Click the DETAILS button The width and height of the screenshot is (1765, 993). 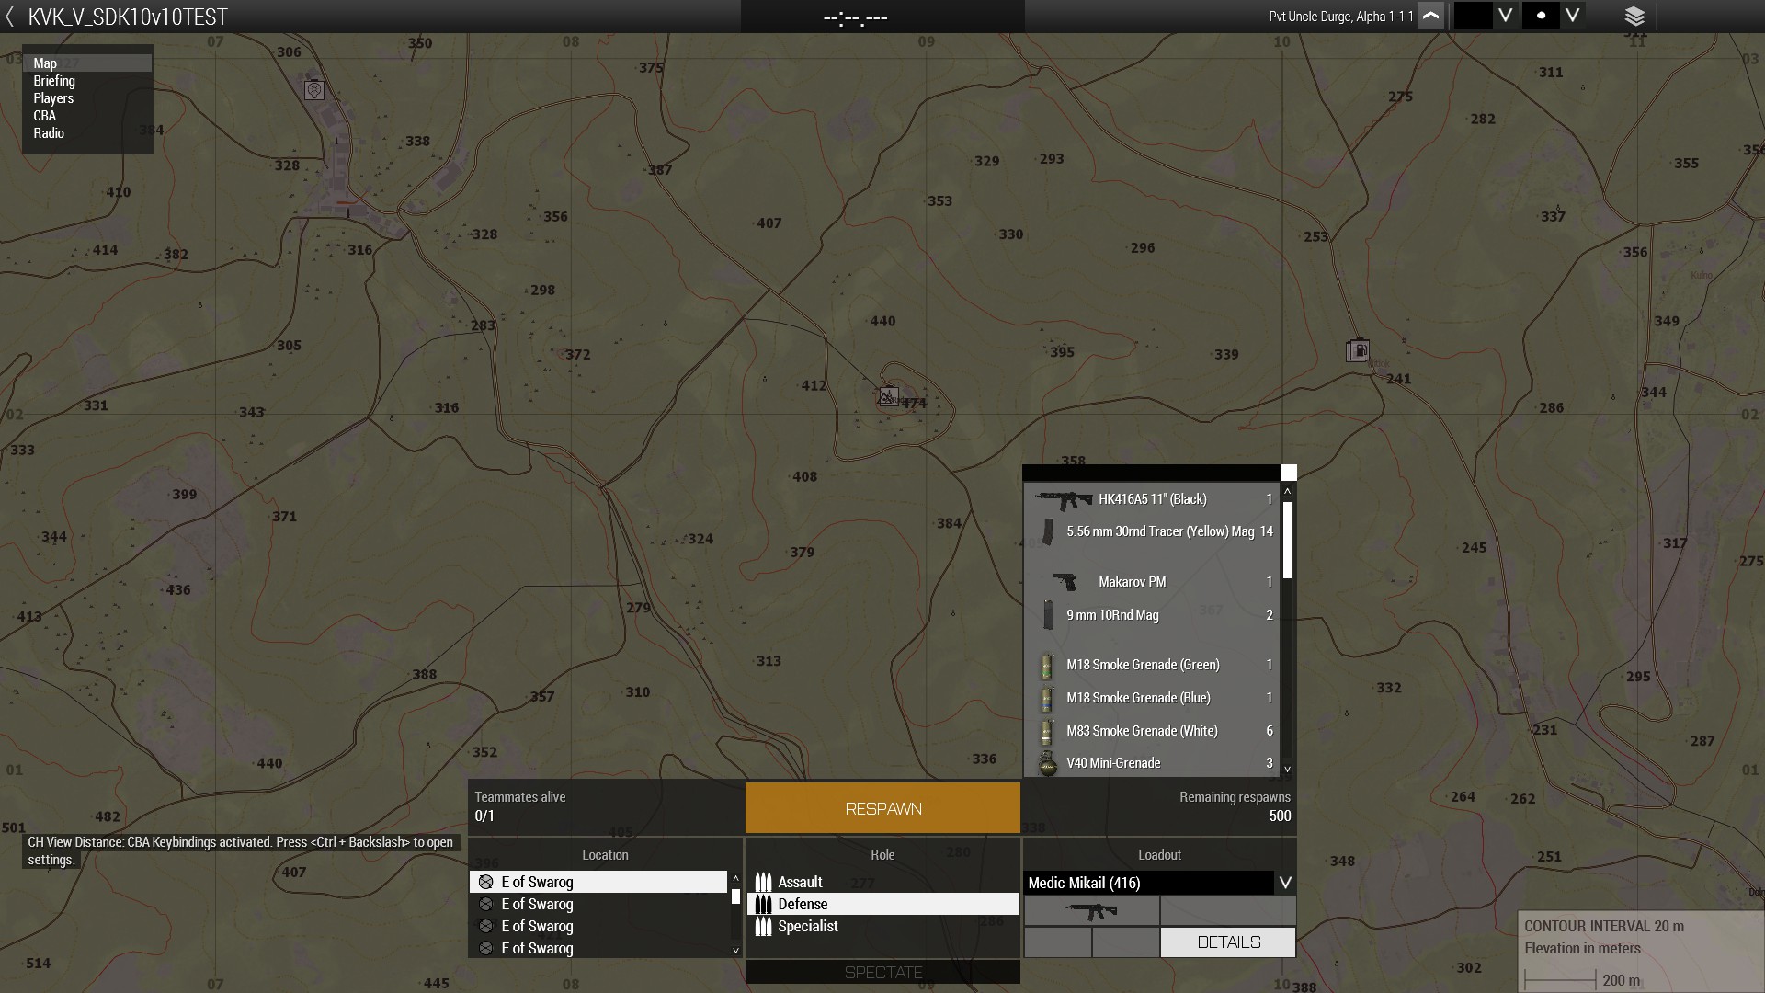coord(1228,942)
